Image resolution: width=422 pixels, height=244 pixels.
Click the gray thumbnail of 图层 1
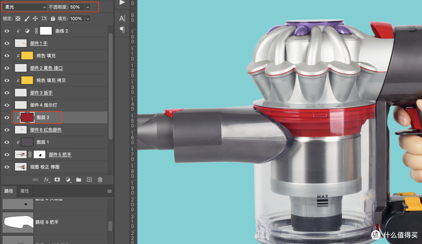tap(27, 142)
